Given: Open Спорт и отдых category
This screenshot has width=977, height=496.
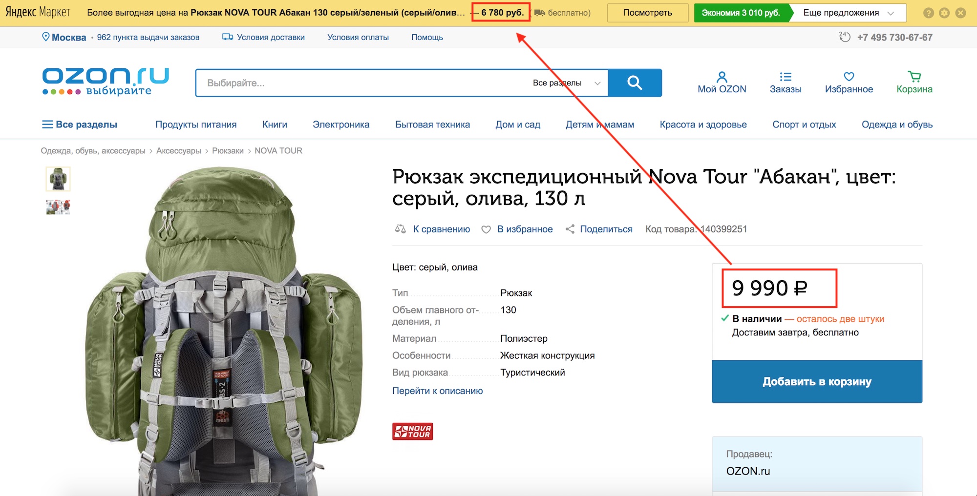Looking at the screenshot, I should (x=804, y=124).
